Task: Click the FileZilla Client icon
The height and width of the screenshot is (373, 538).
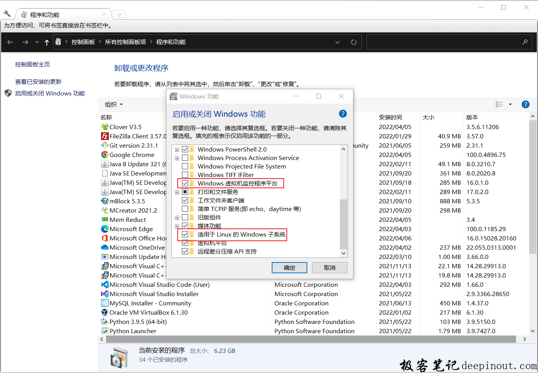Action: pos(105,136)
